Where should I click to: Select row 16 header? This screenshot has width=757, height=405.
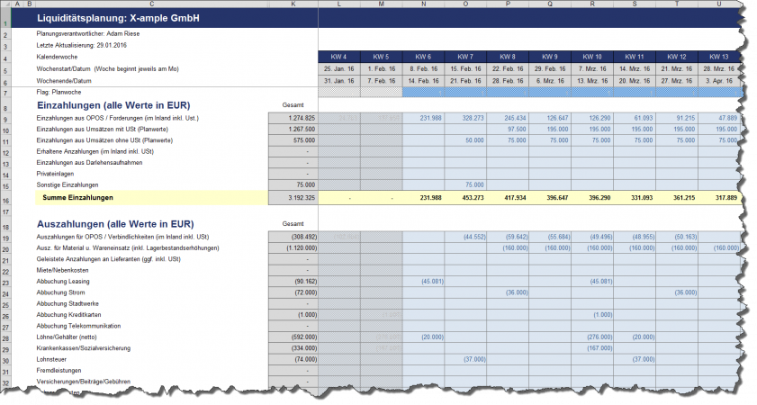tap(9, 196)
